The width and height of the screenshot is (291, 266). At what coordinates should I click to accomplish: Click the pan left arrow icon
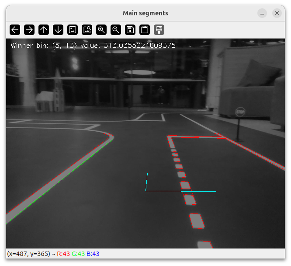(x=15, y=30)
